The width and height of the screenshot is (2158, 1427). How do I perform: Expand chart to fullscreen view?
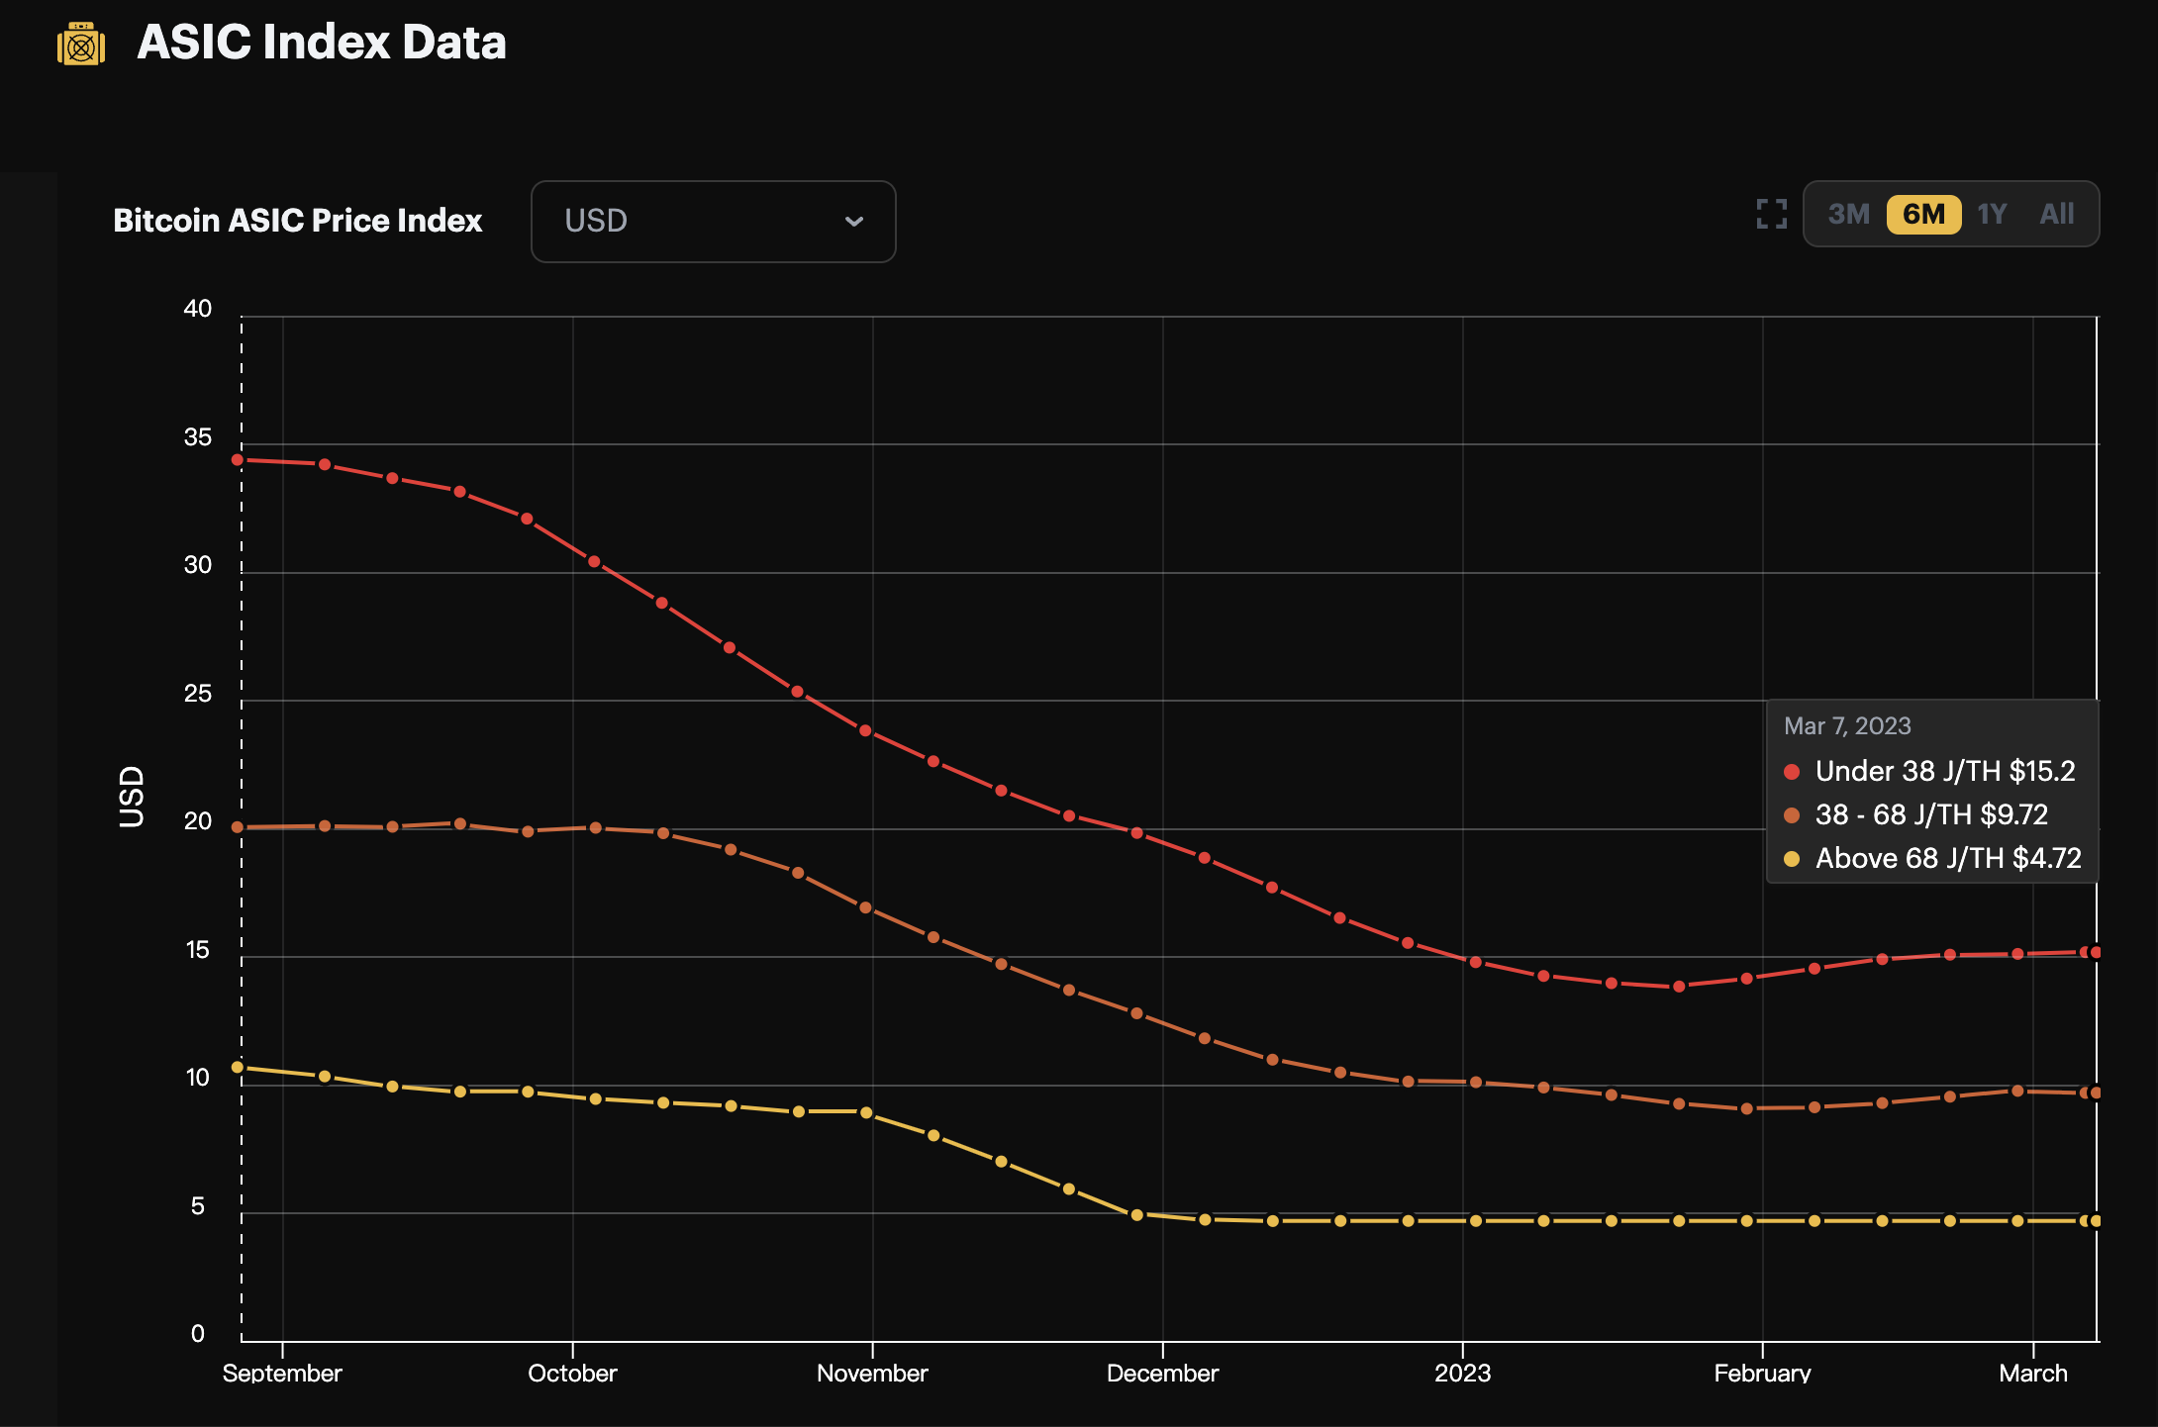(1771, 214)
